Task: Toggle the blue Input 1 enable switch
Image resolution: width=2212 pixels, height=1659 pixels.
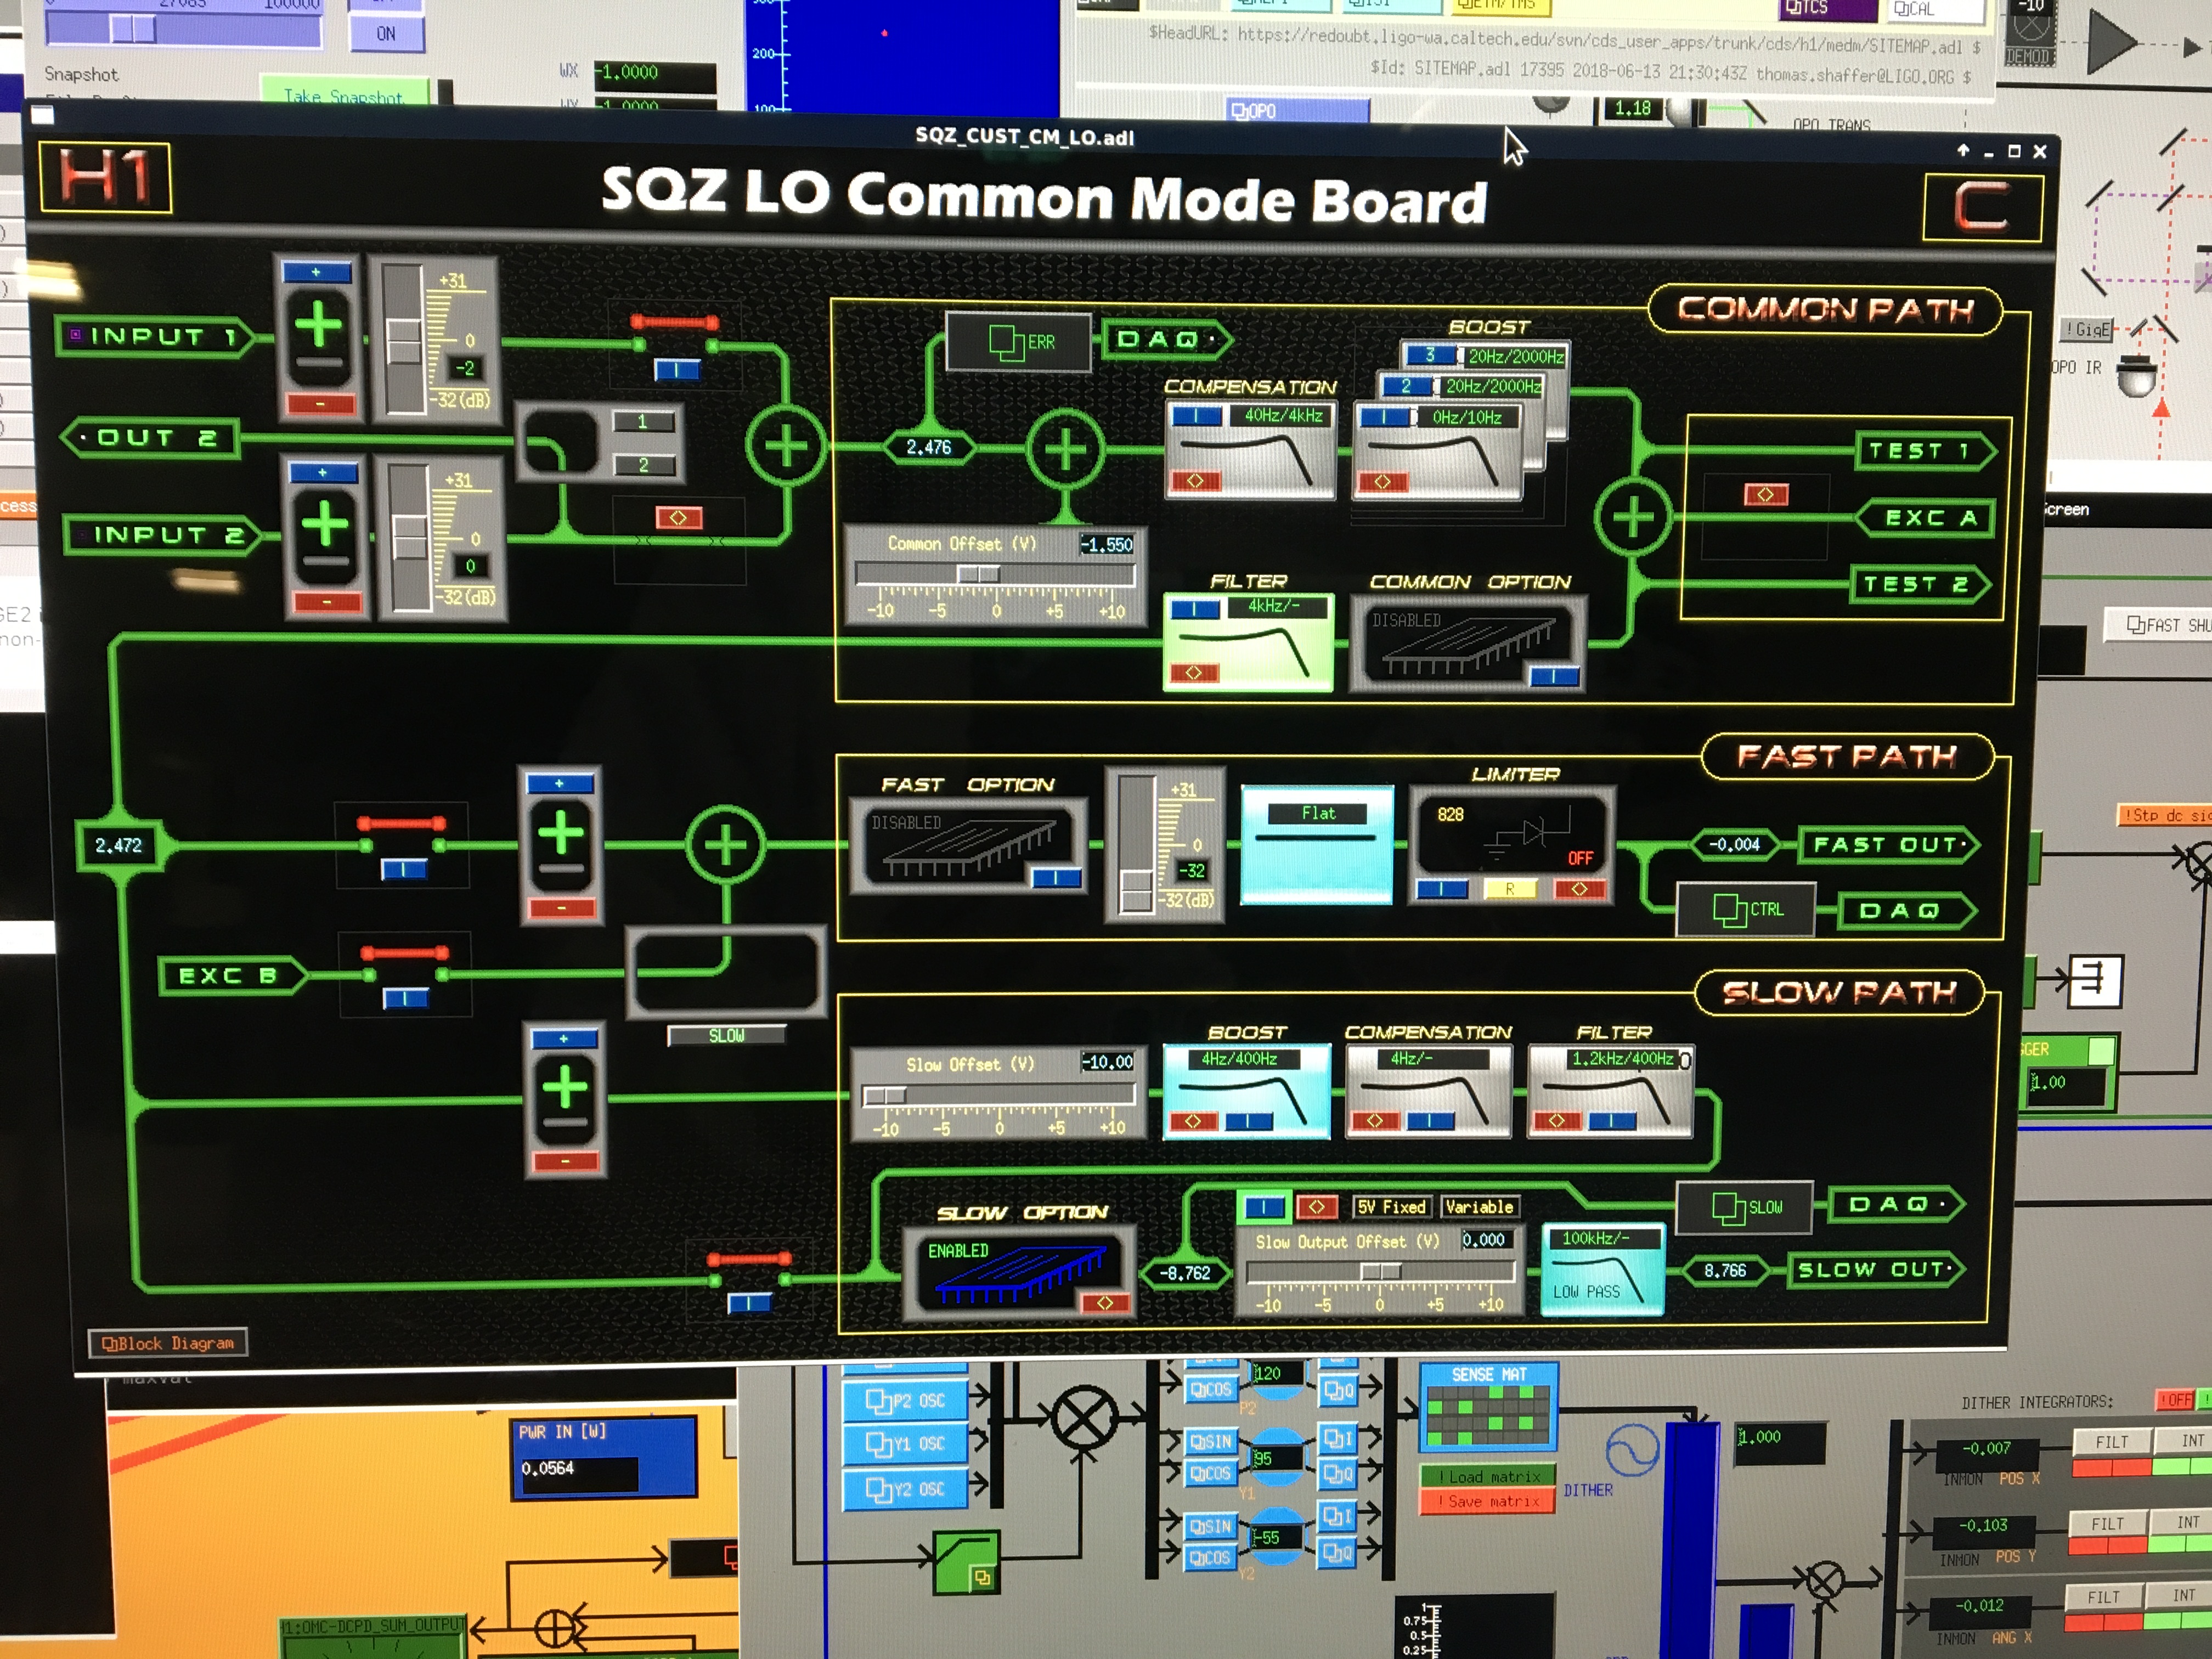Action: [677, 370]
